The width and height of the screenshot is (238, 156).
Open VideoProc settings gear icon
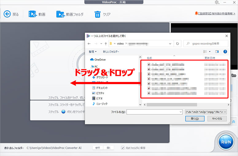(x=217, y=2)
